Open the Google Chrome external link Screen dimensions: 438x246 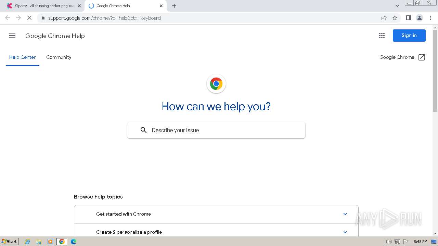click(x=402, y=57)
